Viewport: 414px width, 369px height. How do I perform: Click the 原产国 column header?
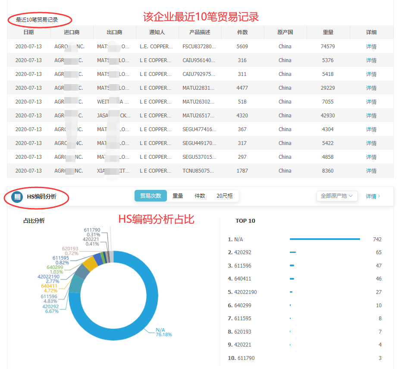pos(285,32)
